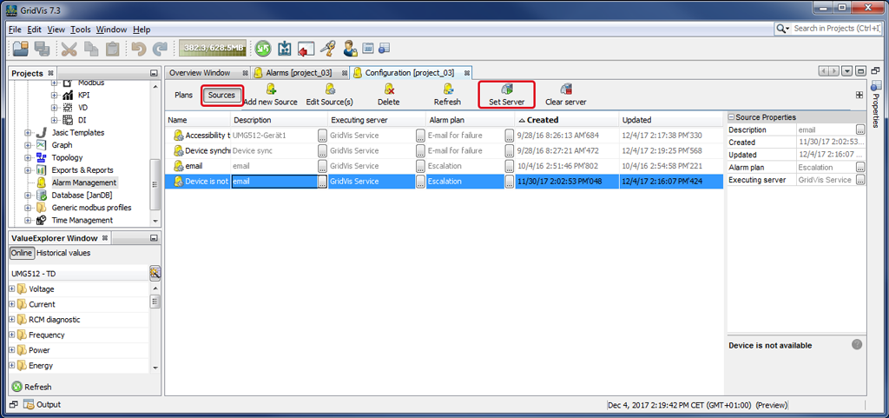Image resolution: width=889 pixels, height=418 pixels.
Task: Click the wizard icon beside UMG512 - TD
Action: (x=155, y=273)
